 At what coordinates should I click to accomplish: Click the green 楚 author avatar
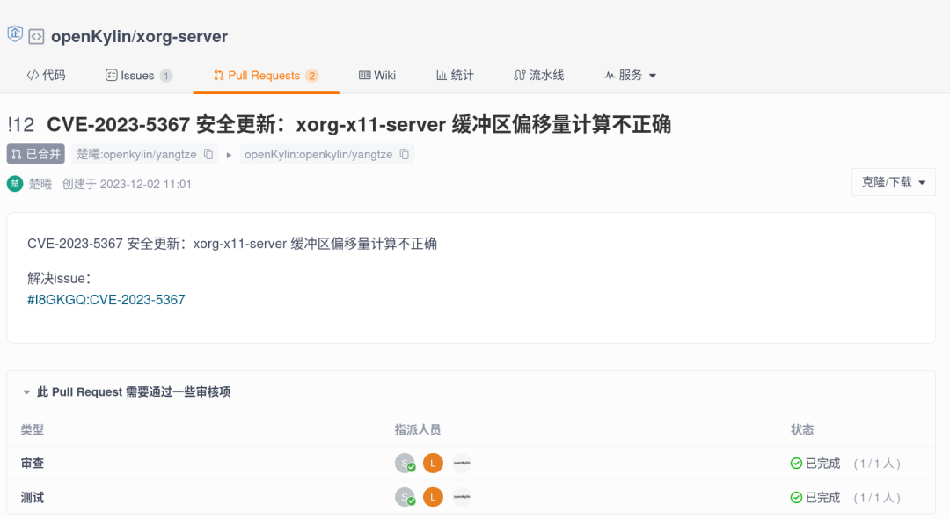15,184
